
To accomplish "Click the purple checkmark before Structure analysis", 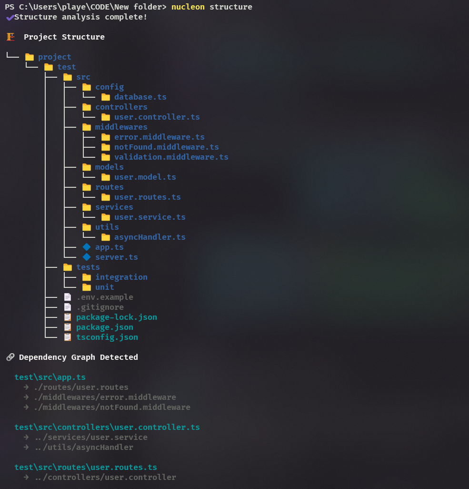I will click(x=10, y=18).
